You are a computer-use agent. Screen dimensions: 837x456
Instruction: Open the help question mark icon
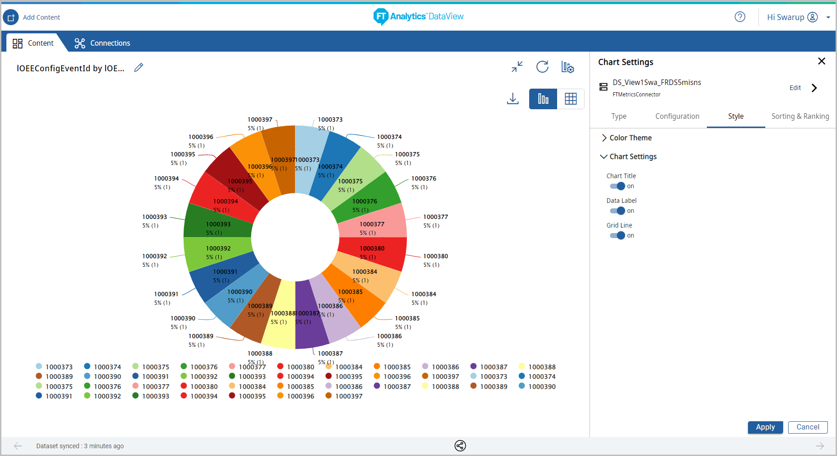pyautogui.click(x=740, y=17)
